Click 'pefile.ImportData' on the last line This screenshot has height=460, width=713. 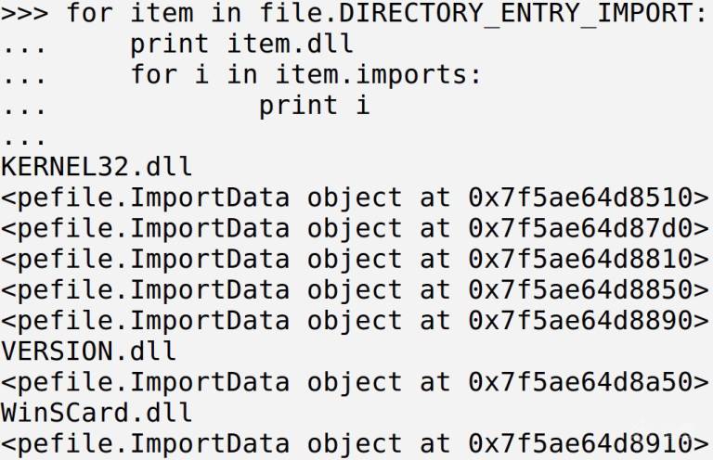tap(153, 444)
